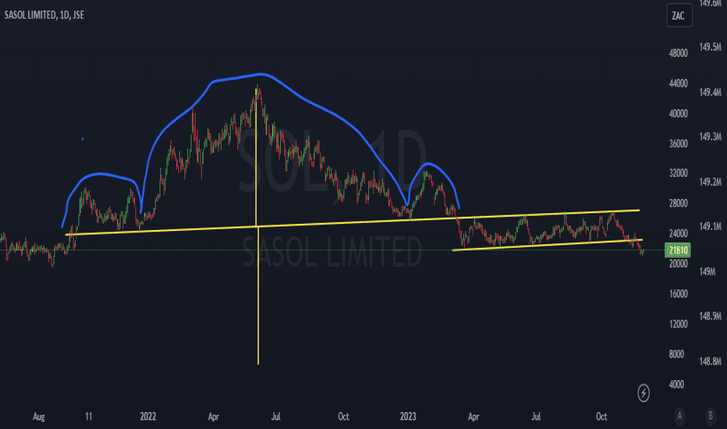Viewport: 727px width, 429px height.
Task: Click the Aug date label
Action: click(39, 417)
